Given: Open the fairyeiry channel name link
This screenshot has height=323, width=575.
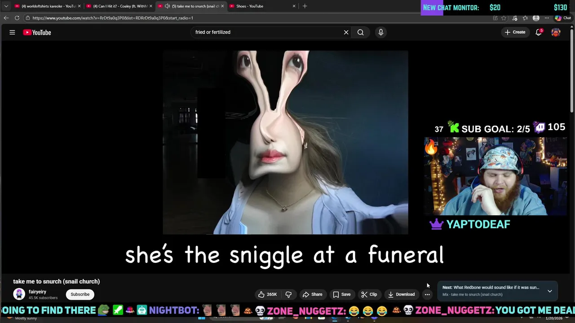Looking at the screenshot, I should pos(37,292).
